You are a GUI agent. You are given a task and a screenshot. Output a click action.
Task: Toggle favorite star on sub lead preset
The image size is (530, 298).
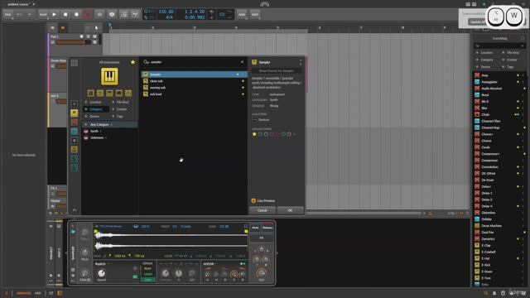click(x=243, y=94)
